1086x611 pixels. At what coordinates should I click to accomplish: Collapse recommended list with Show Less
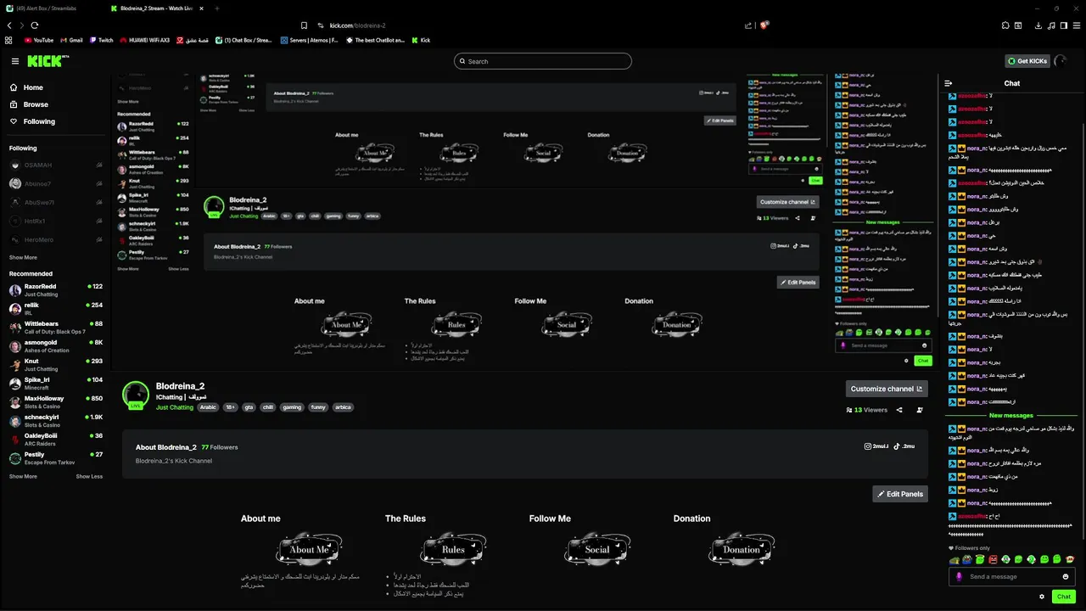click(89, 476)
